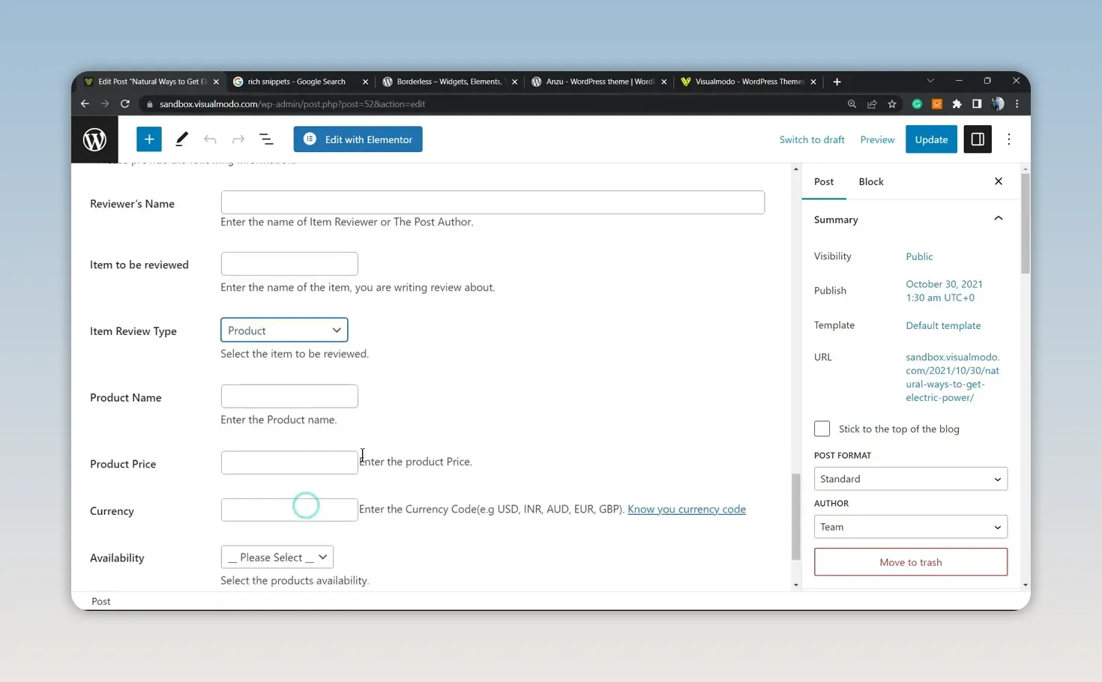Close the rich snippets Google Search tab

tap(365, 82)
